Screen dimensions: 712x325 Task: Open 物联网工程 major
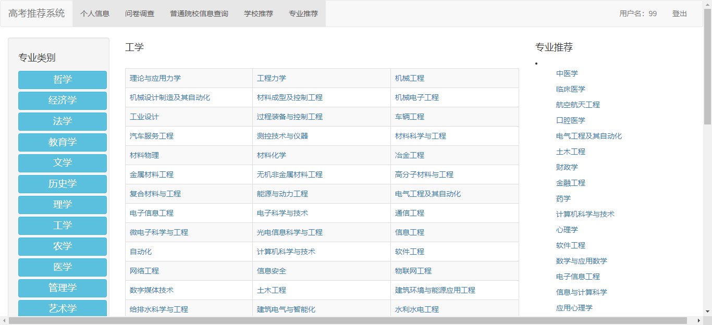coord(413,271)
